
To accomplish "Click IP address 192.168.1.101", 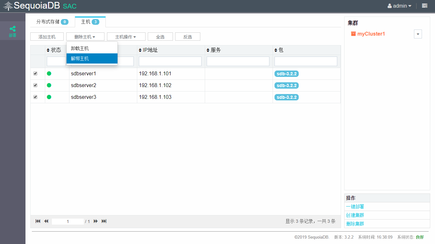I will [x=155, y=73].
